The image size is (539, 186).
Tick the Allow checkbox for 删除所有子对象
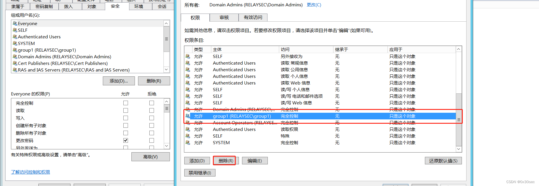(126, 133)
